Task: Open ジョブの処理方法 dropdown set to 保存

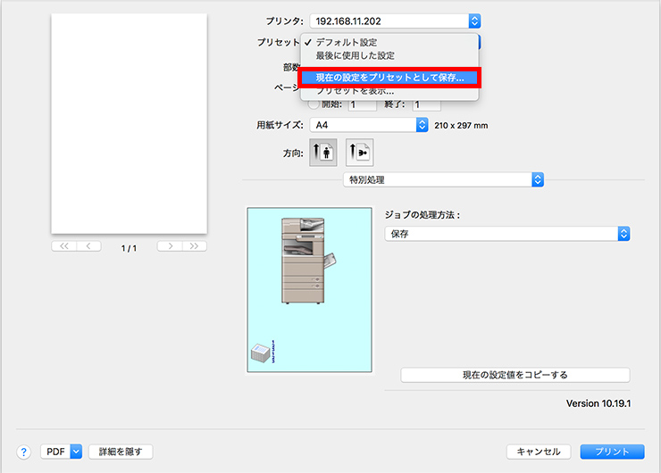Action: [507, 234]
